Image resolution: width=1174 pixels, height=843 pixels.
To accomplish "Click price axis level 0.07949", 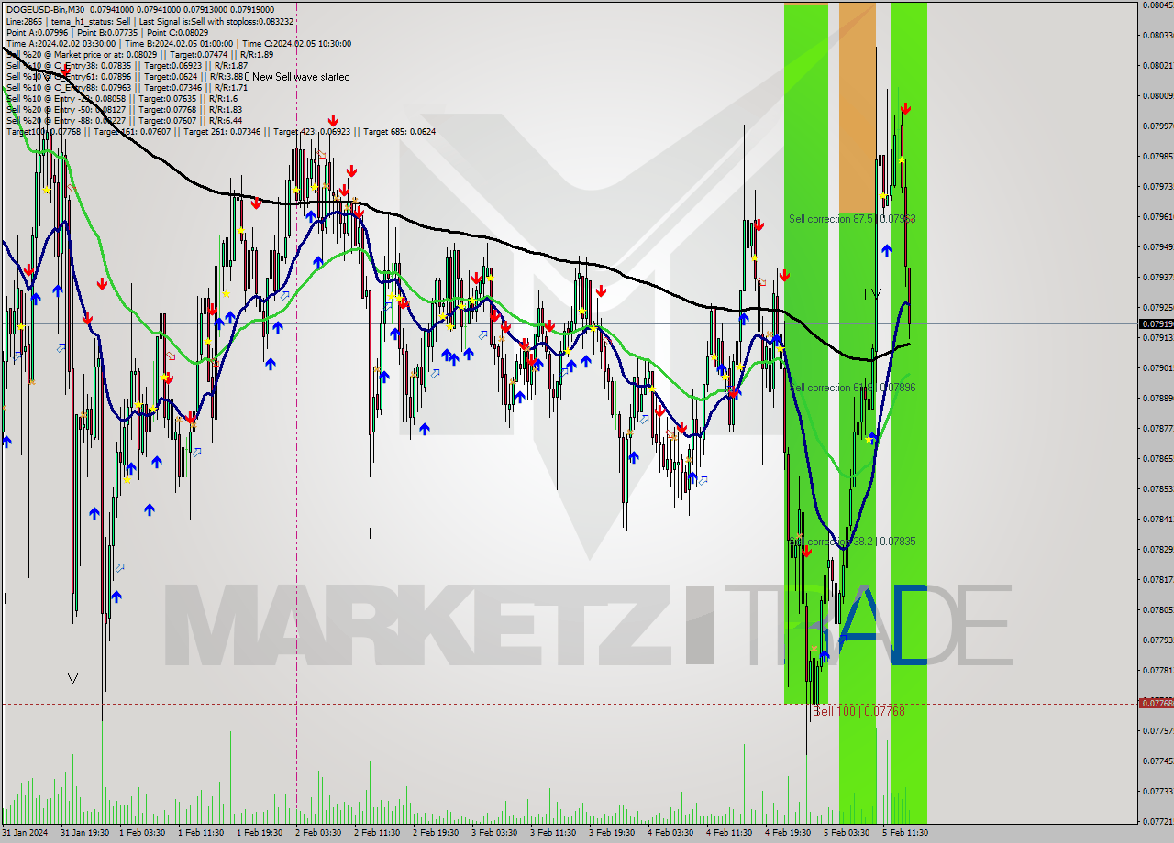I will (x=1157, y=246).
